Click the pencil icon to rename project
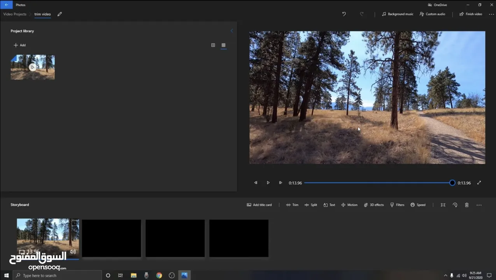Image resolution: width=496 pixels, height=280 pixels. pyautogui.click(x=60, y=14)
